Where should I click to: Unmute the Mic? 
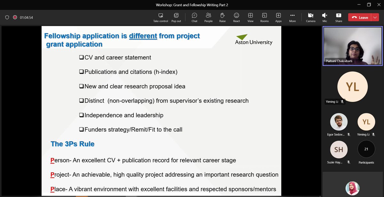[324, 18]
